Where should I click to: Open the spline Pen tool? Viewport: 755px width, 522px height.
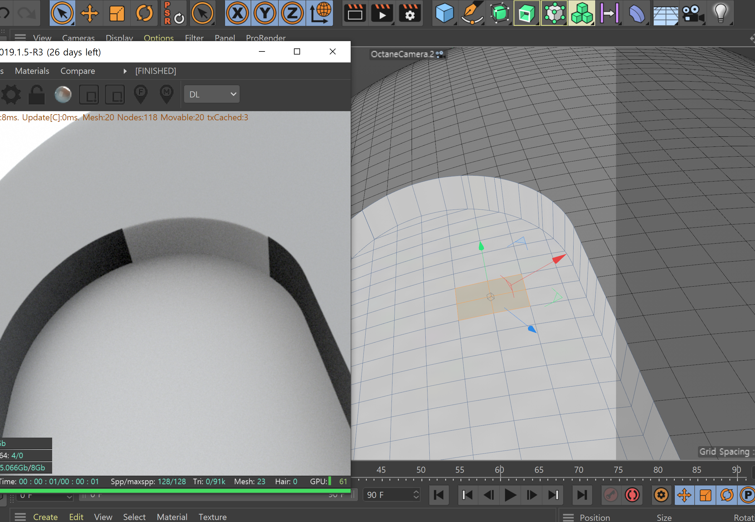click(x=472, y=13)
